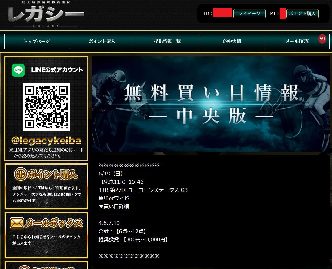Open the 的中実績 navigation item

tap(232, 41)
